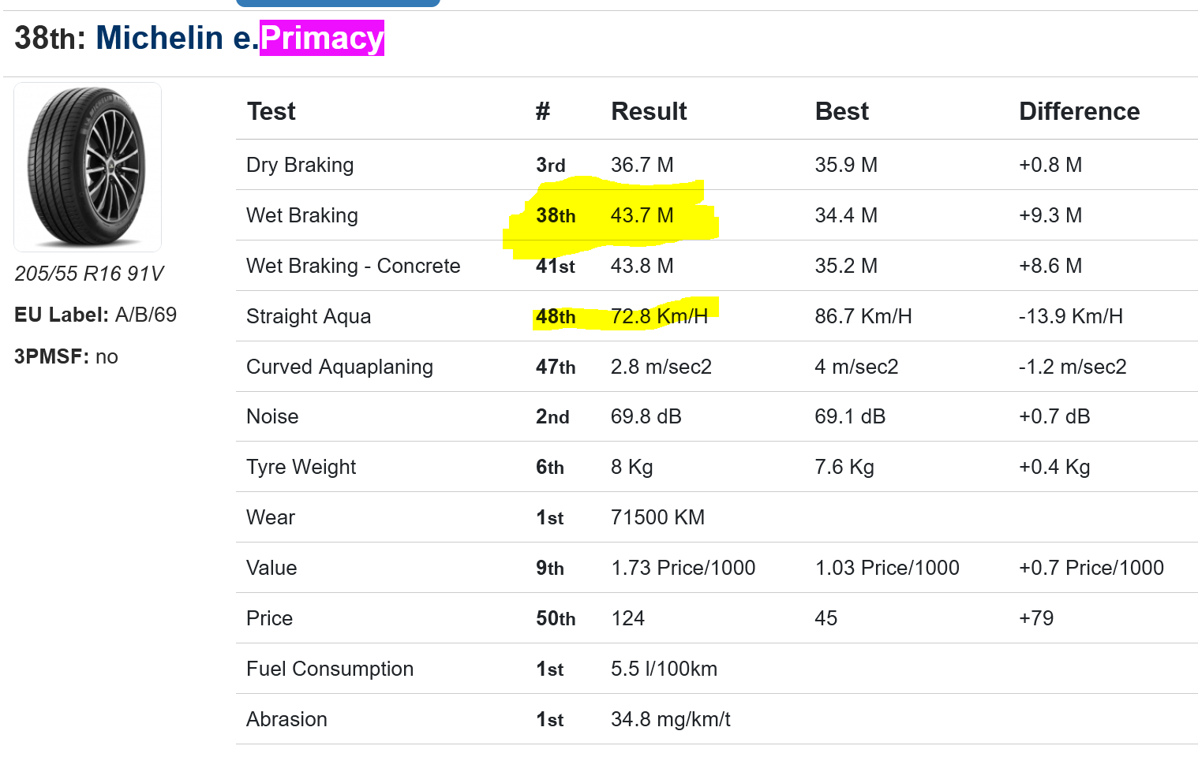Click the highlighted result 72.8 Km/H

tap(660, 316)
